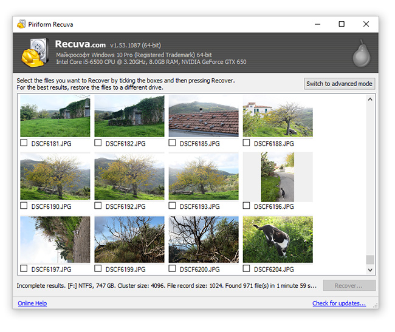This screenshot has width=395, height=332.
Task: Click the Recuva hard drive helmet logo
Action: coord(35,53)
